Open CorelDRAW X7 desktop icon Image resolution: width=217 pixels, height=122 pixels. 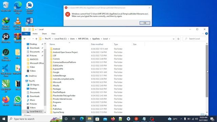(x=6, y=86)
